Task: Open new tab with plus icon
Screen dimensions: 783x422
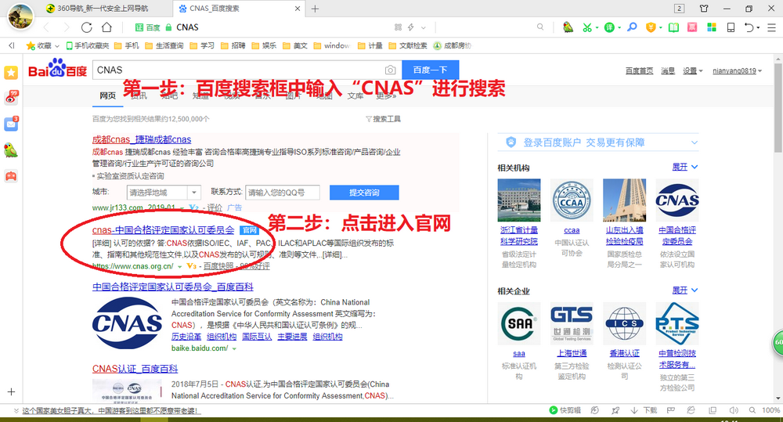Action: pos(315,9)
